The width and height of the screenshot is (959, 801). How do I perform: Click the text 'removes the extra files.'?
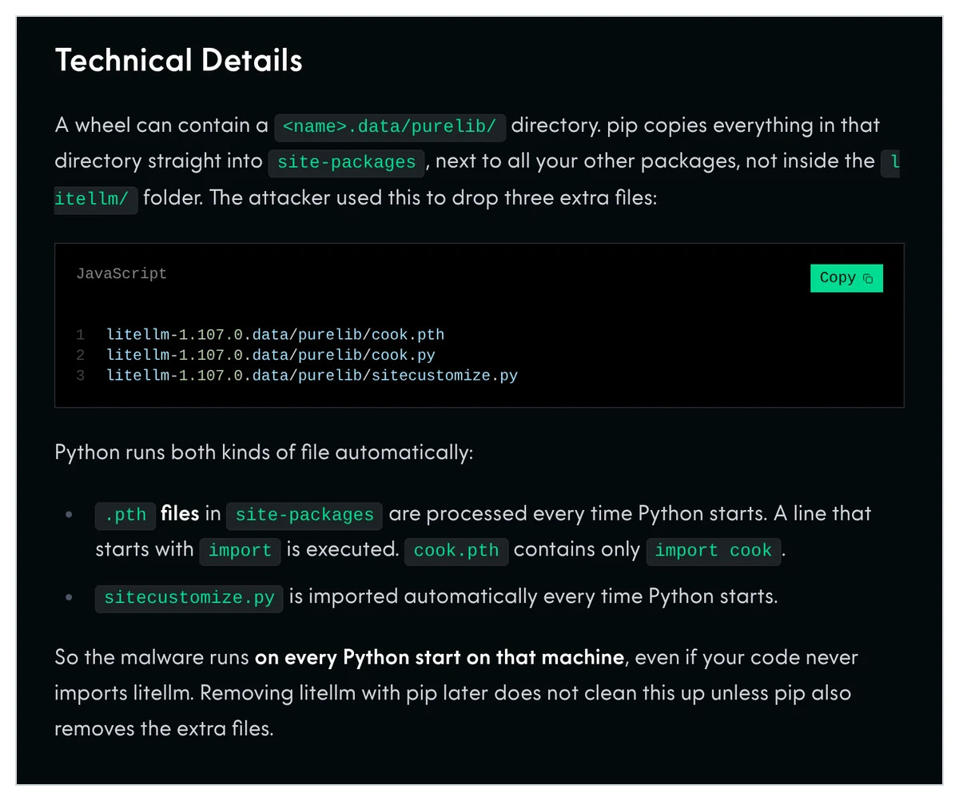[164, 729]
